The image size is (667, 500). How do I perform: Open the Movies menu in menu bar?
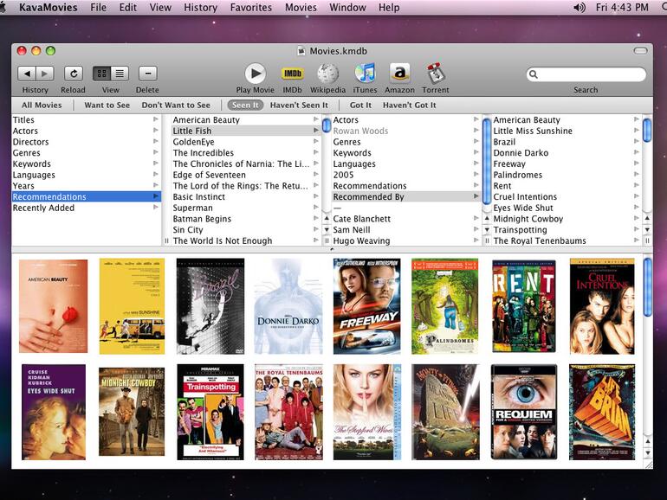point(301,8)
